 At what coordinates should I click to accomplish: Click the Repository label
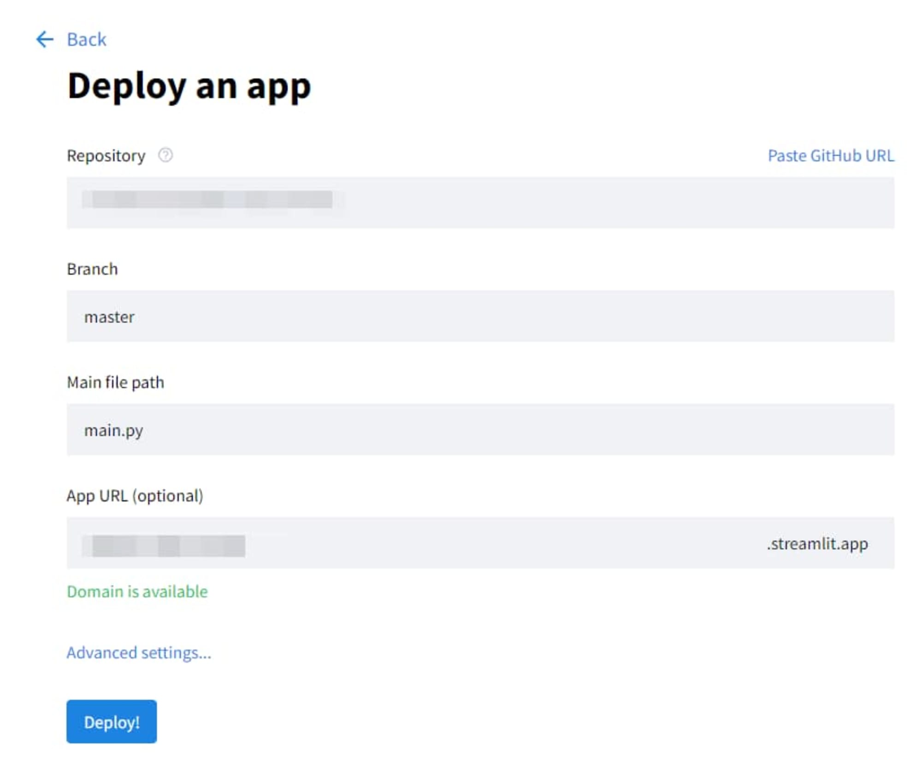pyautogui.click(x=106, y=156)
